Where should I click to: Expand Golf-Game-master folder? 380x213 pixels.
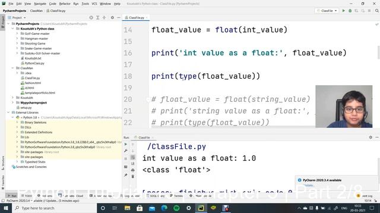pyautogui.click(x=17, y=34)
